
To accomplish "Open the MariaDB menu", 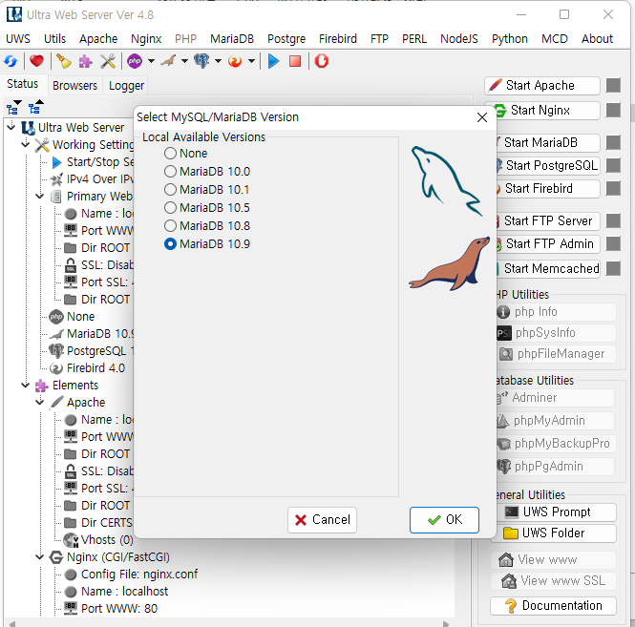I will tap(232, 39).
